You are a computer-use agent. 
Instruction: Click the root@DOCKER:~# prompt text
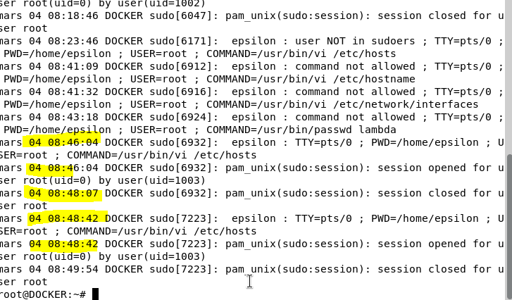tap(42, 294)
